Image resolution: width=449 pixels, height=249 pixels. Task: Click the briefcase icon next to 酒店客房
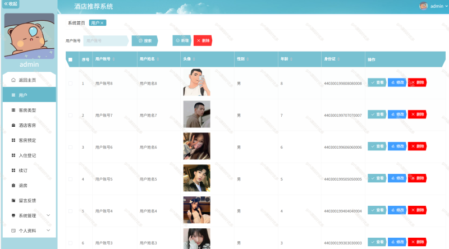13,125
